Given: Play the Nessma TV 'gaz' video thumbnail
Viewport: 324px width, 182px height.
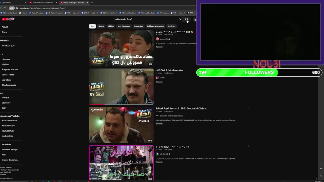Looking at the screenshot, I should click(121, 48).
